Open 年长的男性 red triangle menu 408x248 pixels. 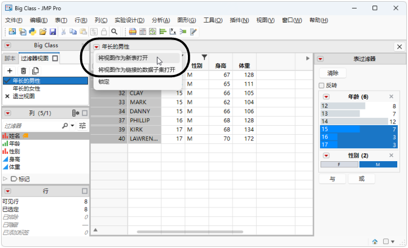tap(96, 47)
